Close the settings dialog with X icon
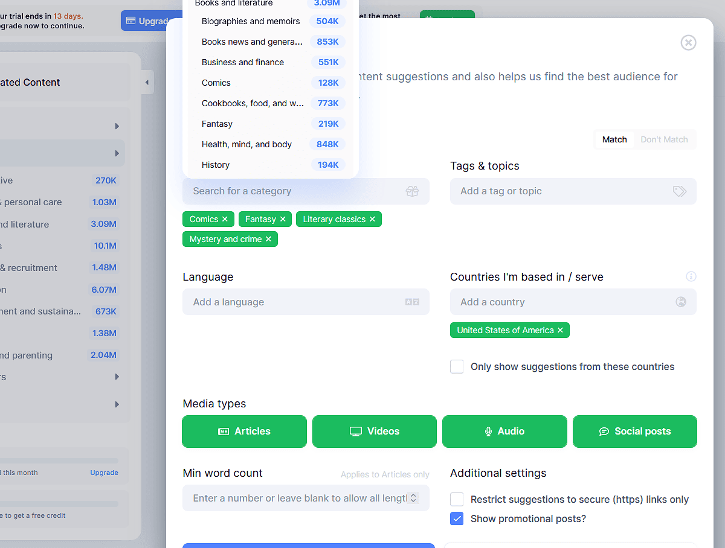This screenshot has height=548, width=725. coord(688,42)
